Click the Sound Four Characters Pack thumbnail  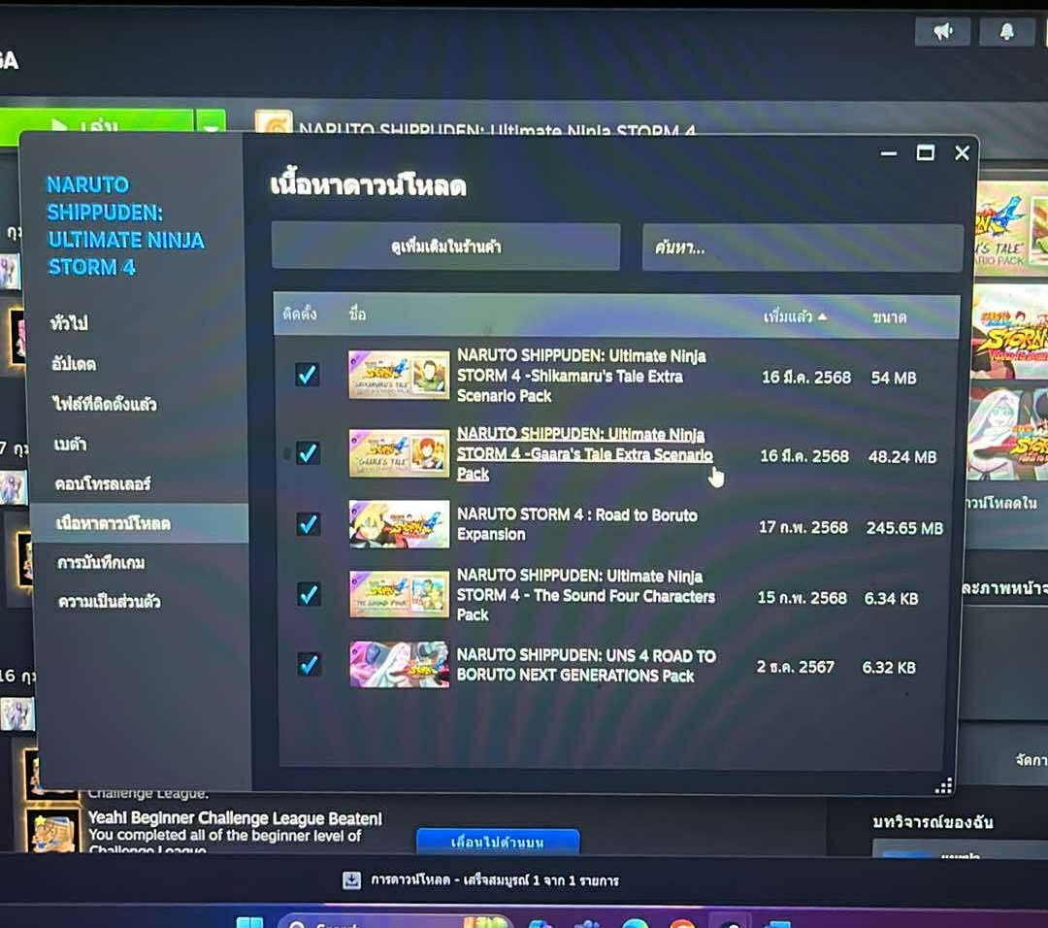coord(400,594)
